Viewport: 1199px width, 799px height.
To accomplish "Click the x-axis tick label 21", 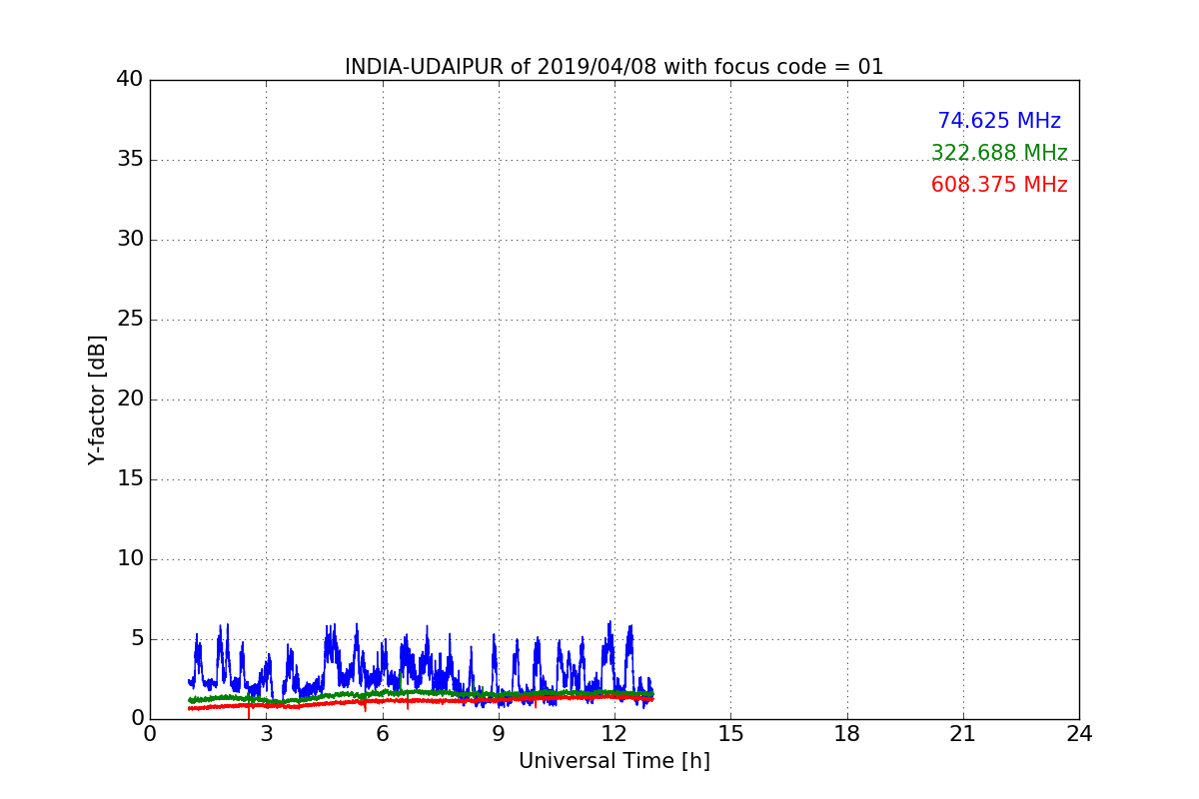I will pyautogui.click(x=963, y=733).
